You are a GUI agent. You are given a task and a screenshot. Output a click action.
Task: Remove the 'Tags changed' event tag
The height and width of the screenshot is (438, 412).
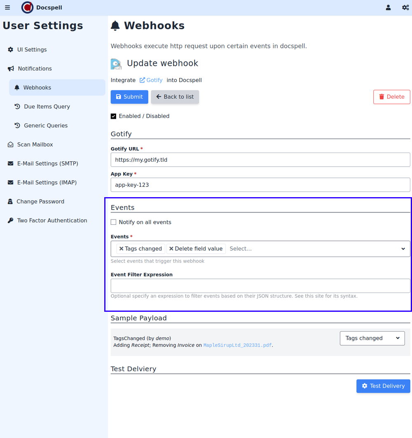[121, 249]
